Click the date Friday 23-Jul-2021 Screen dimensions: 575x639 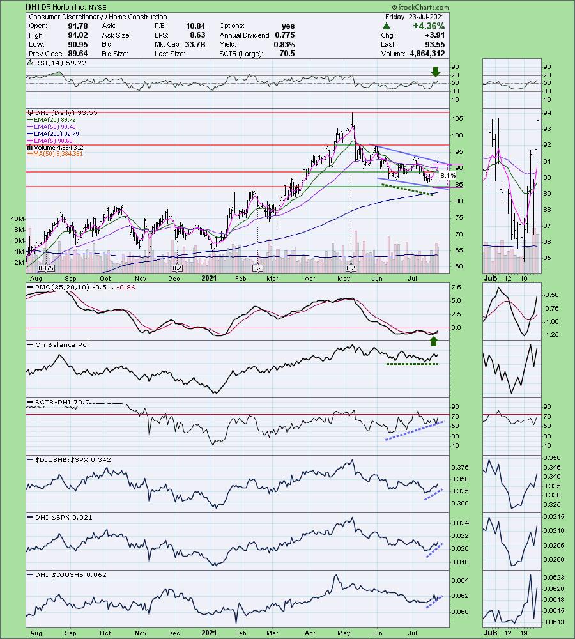coord(415,17)
